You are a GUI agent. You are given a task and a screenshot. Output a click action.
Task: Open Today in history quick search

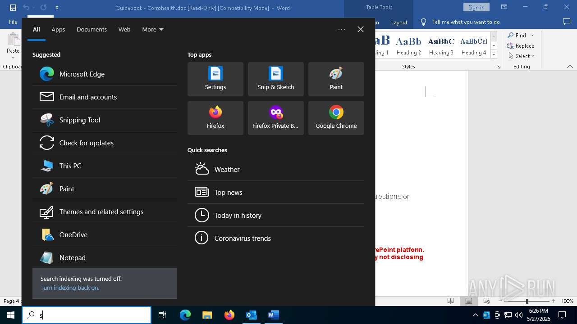tap(276, 215)
